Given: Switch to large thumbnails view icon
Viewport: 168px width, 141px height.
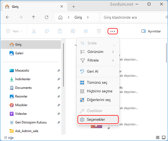Looking at the screenshot, I should (164, 137).
